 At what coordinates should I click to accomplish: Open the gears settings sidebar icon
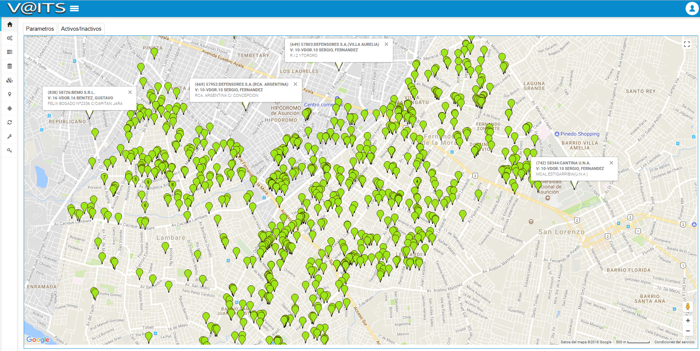[x=10, y=38]
